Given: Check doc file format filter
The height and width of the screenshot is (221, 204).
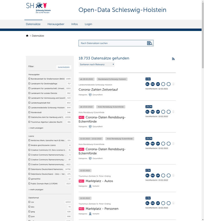Looking at the screenshot, I should [x=29, y=207].
